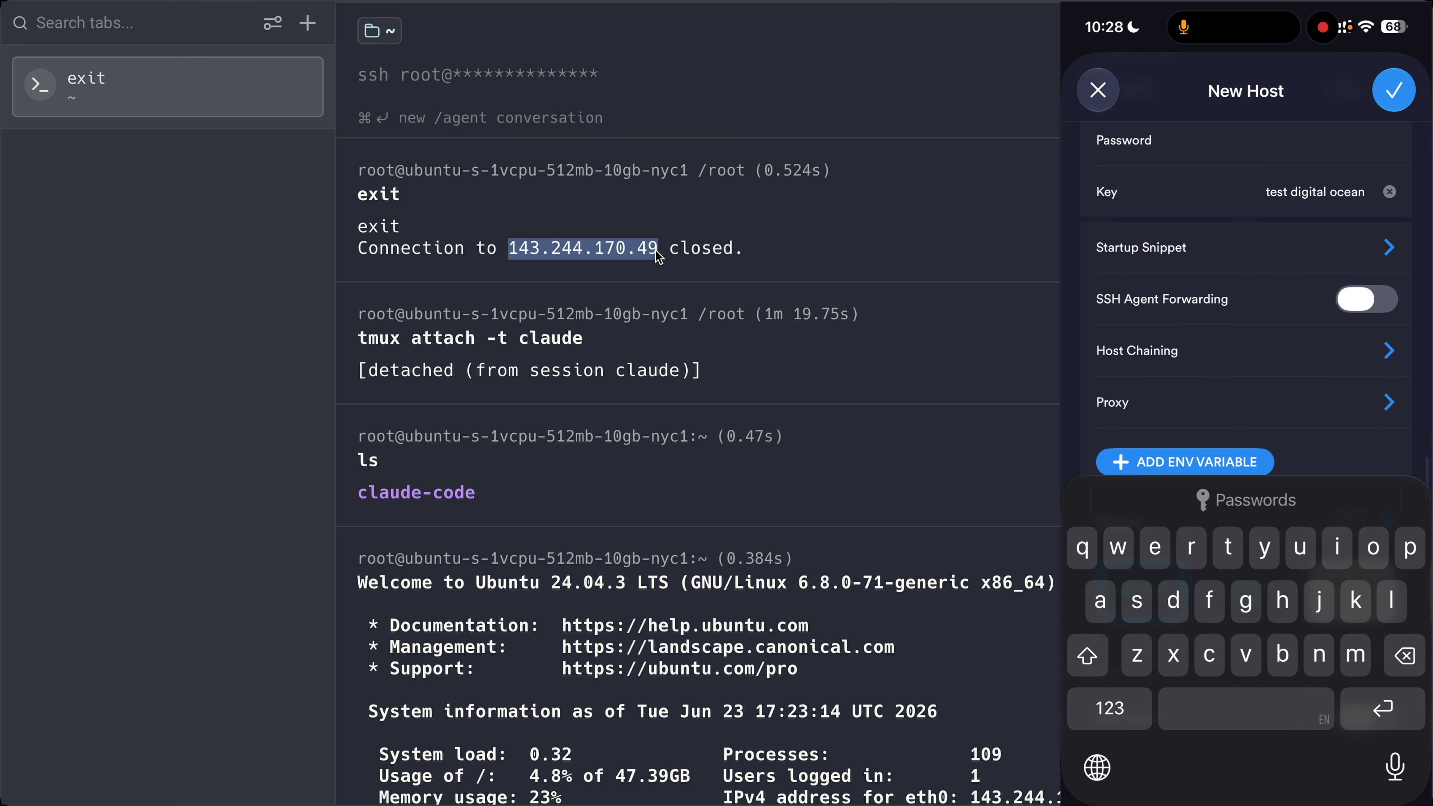Confirm New Host with checkmark button

(x=1394, y=90)
